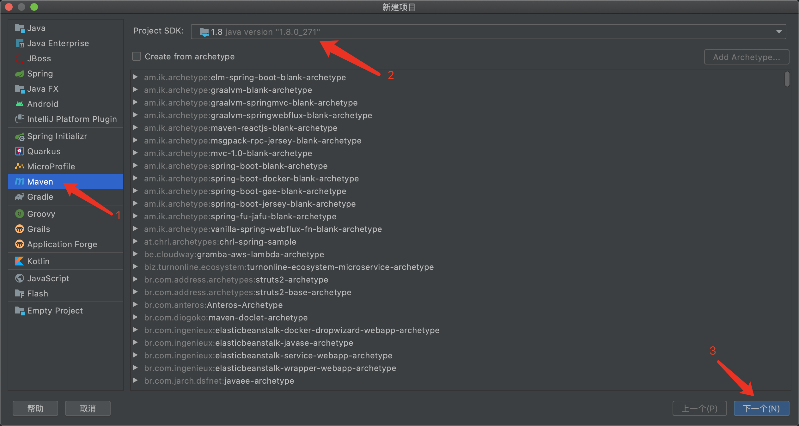Select the Java project type icon
This screenshot has height=426, width=799.
pyautogui.click(x=20, y=28)
